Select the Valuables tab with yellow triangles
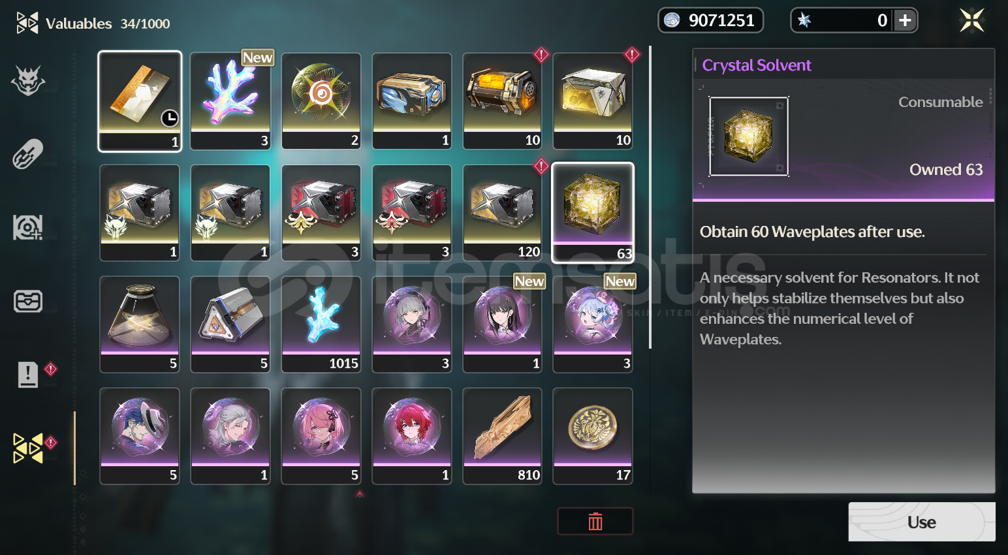 click(x=28, y=449)
